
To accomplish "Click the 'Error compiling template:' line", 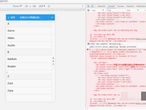I will [x=104, y=58].
